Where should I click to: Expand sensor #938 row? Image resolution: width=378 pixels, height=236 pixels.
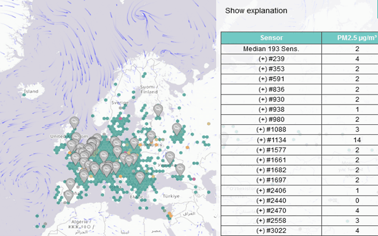pos(271,109)
